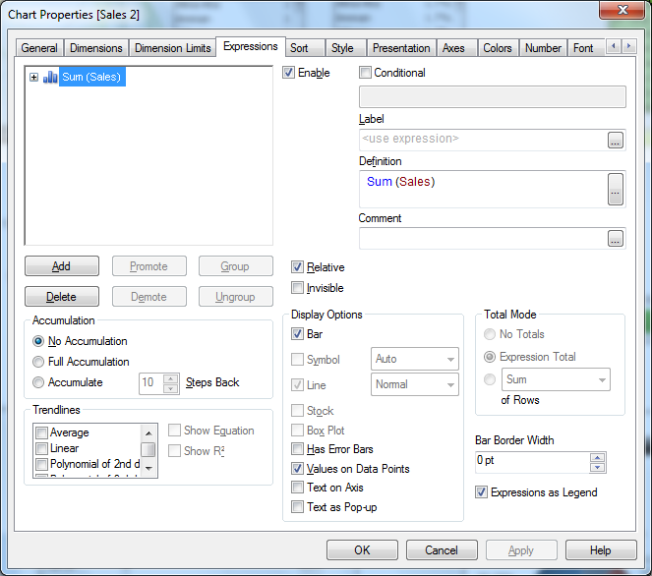The width and height of the screenshot is (652, 576).
Task: Click the Delete expression button
Action: pyautogui.click(x=62, y=297)
